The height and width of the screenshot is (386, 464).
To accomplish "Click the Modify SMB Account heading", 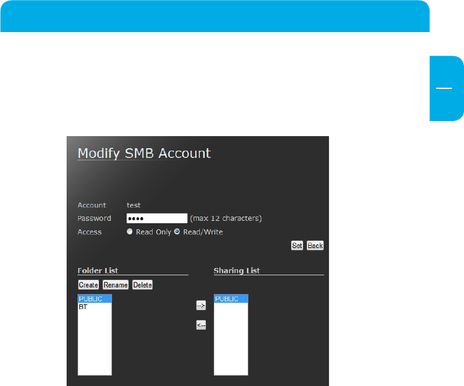I will coord(144,154).
